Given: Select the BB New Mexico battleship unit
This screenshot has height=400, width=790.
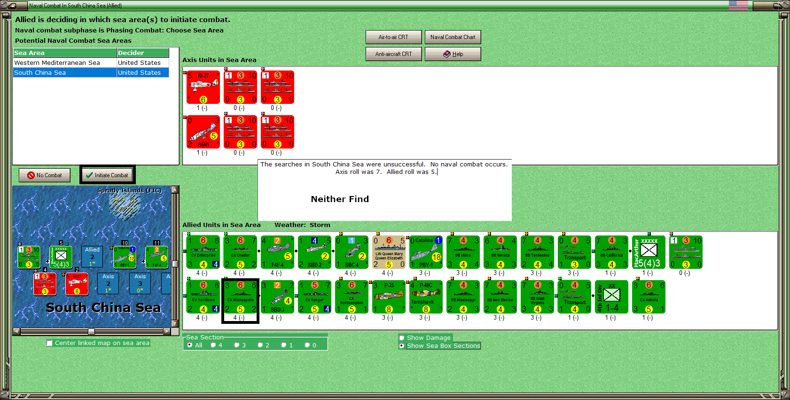Looking at the screenshot, I should (500, 297).
